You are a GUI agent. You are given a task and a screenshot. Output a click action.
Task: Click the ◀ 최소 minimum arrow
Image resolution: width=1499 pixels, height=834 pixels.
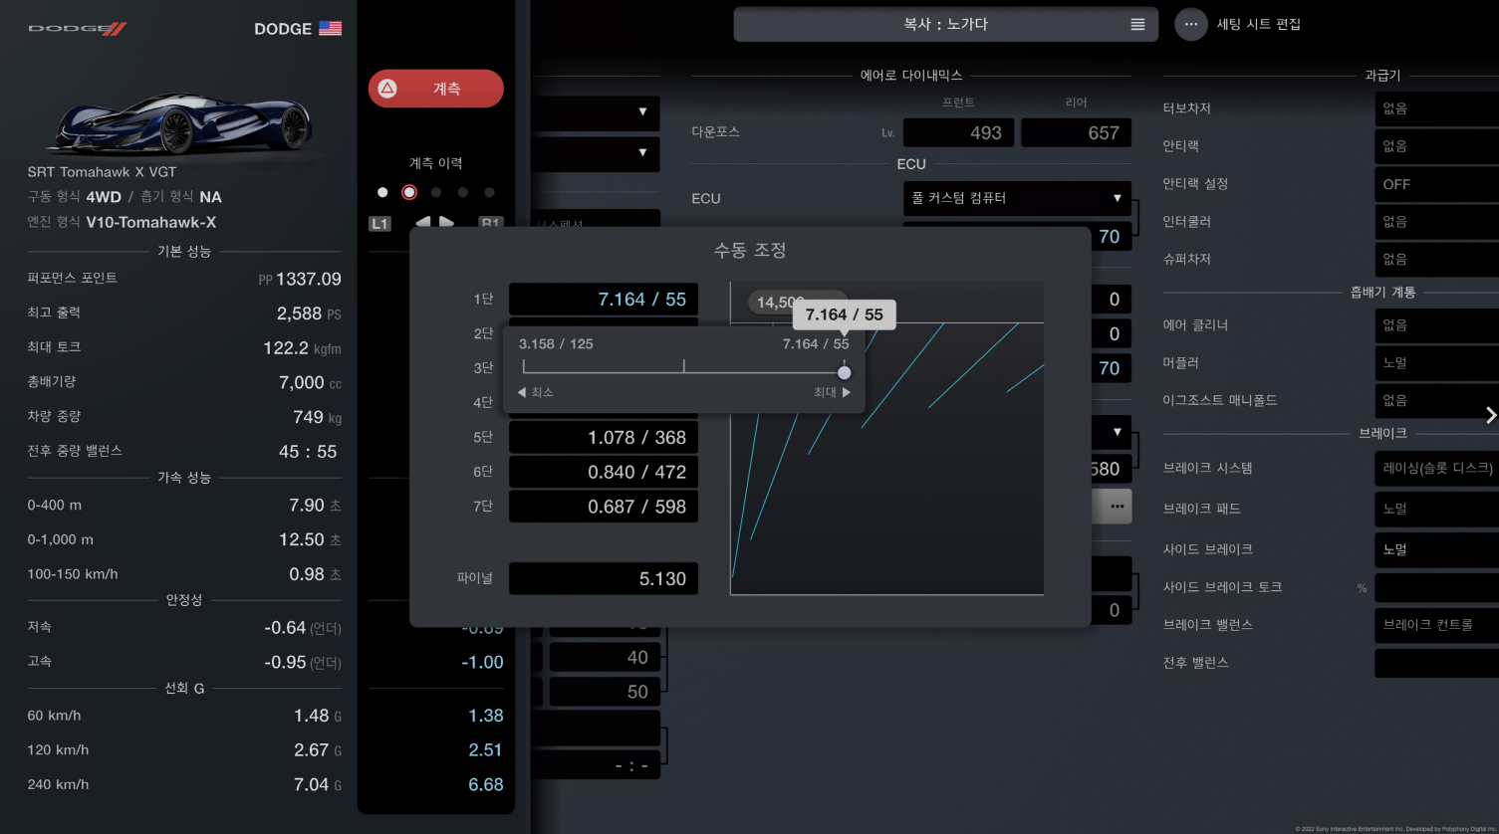pyautogui.click(x=536, y=393)
